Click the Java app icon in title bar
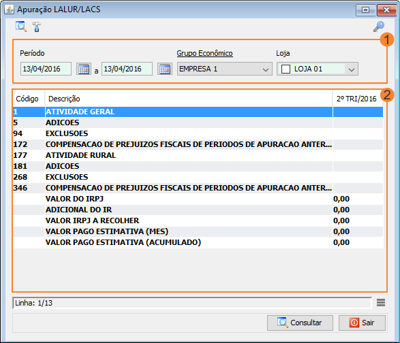This screenshot has height=343, width=400. click(9, 10)
